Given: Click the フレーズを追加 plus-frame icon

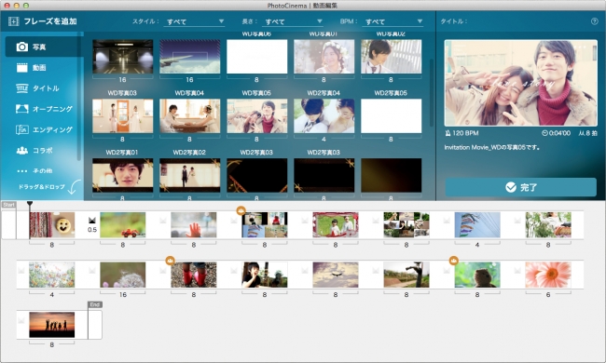Looking at the screenshot, I should [14, 21].
